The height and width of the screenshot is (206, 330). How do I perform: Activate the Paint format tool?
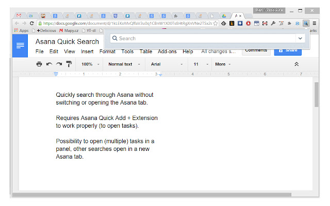click(69, 64)
